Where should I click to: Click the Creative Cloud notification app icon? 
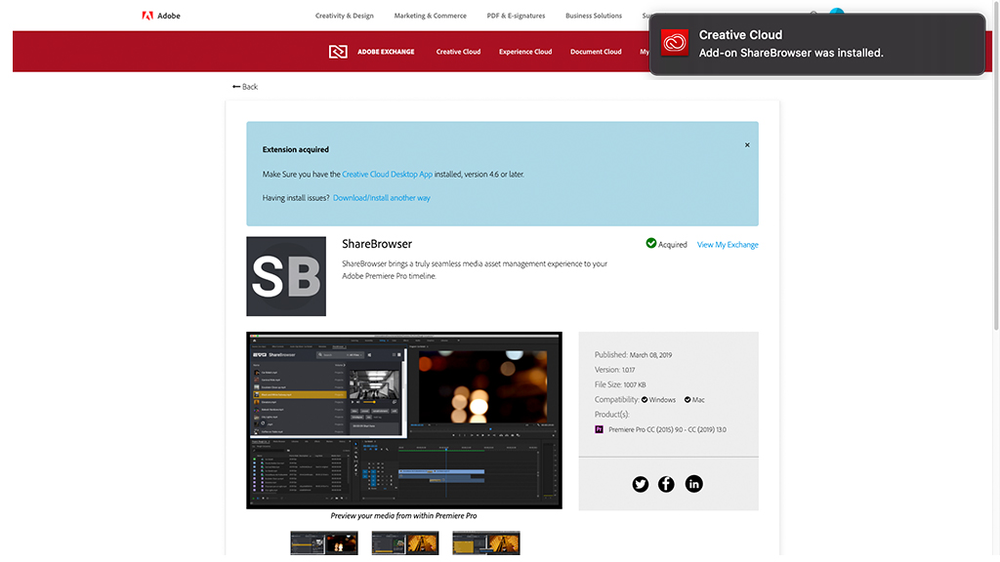674,43
